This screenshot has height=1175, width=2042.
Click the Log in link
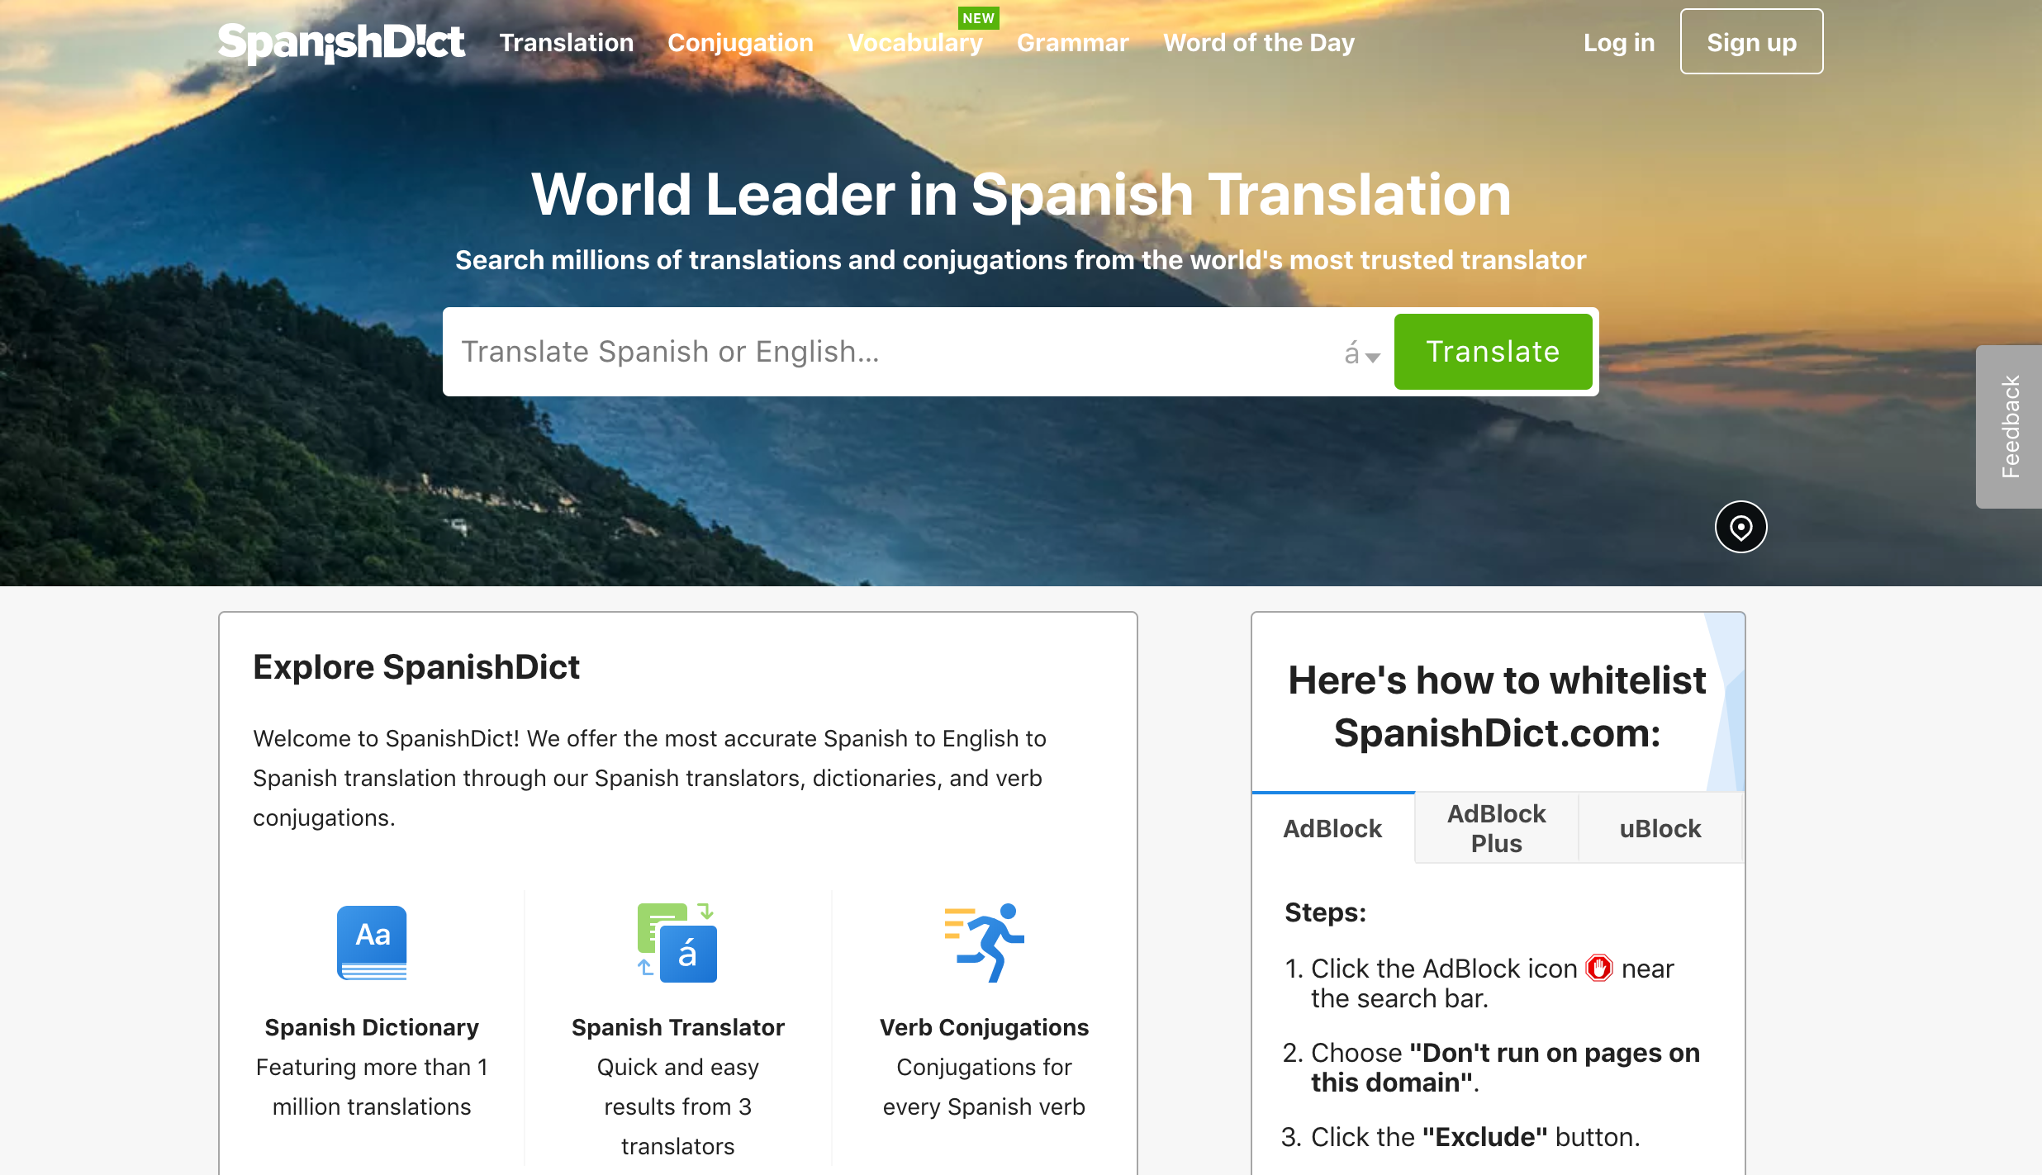pyautogui.click(x=1618, y=43)
